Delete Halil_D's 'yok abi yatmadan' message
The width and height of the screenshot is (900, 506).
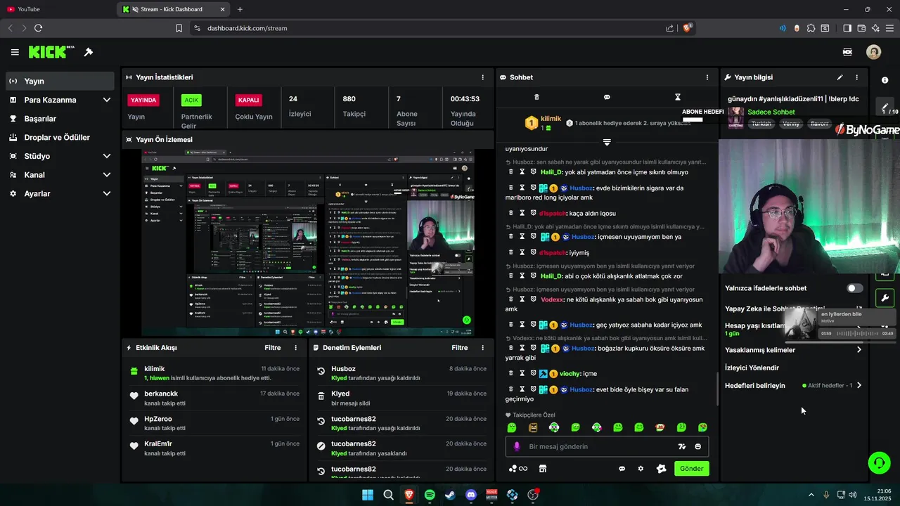511,172
